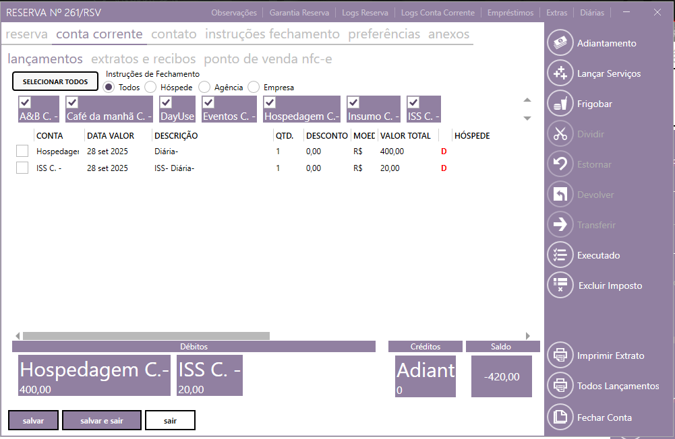Viewport: 675px width, 439px height.
Task: Open Lançar Serviços icon
Action: (560, 73)
